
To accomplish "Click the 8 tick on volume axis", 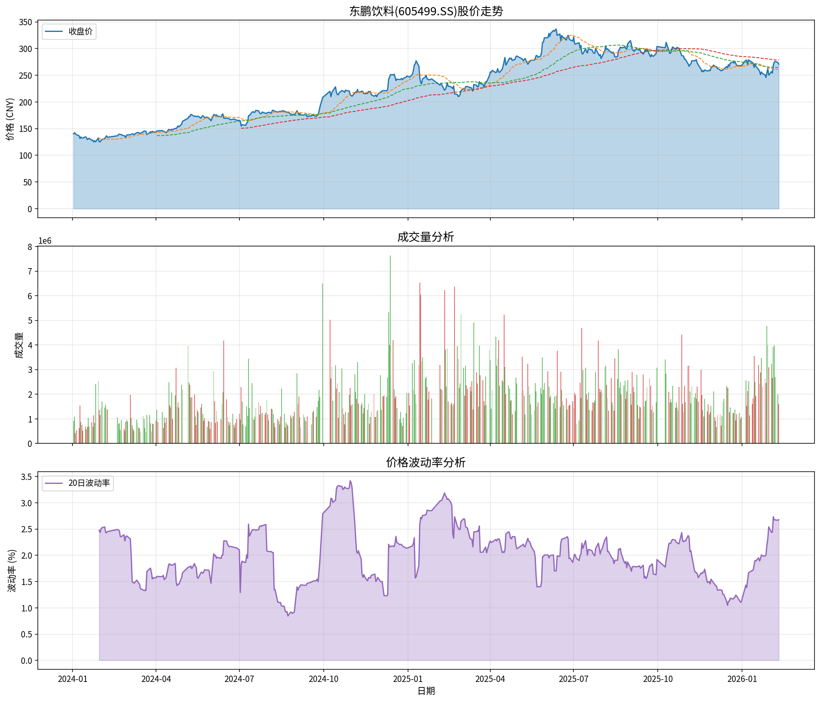I will (30, 247).
